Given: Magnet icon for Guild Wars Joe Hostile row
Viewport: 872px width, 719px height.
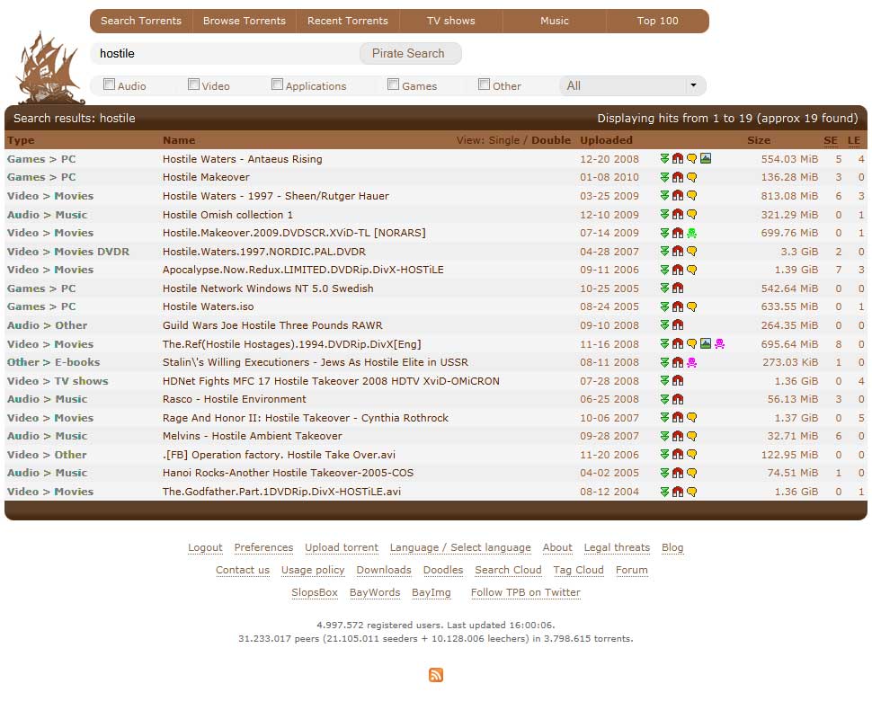Looking at the screenshot, I should click(677, 324).
